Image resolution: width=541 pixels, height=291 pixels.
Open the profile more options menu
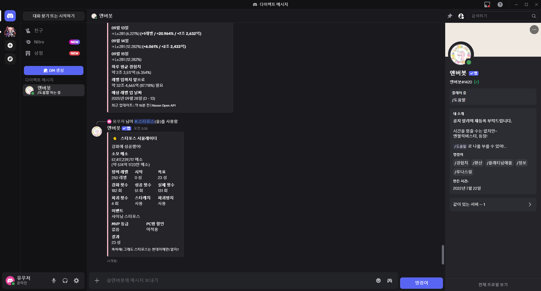point(534,30)
